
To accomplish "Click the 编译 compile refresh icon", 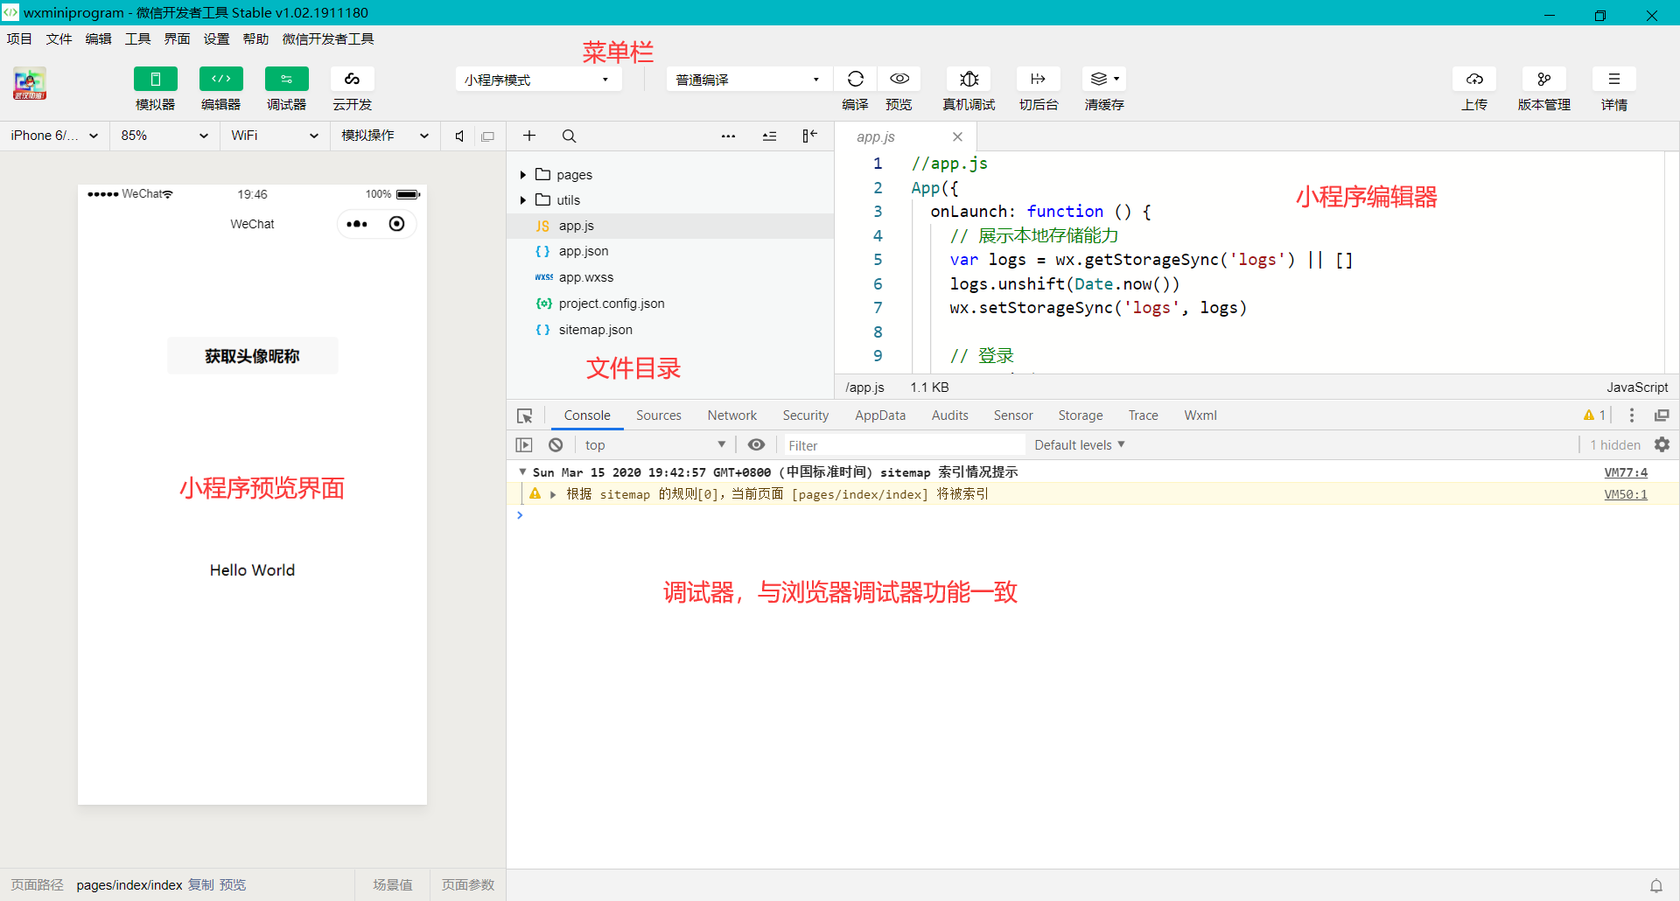I will coord(856,79).
